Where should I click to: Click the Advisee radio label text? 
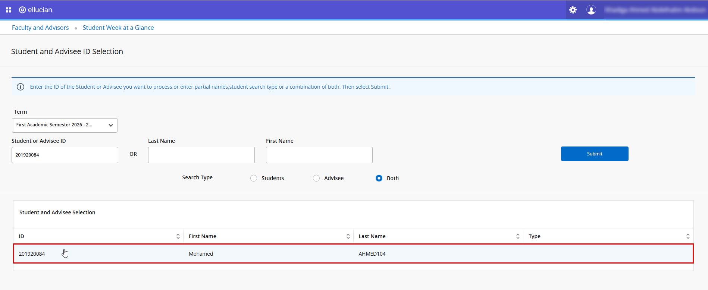tap(334, 178)
